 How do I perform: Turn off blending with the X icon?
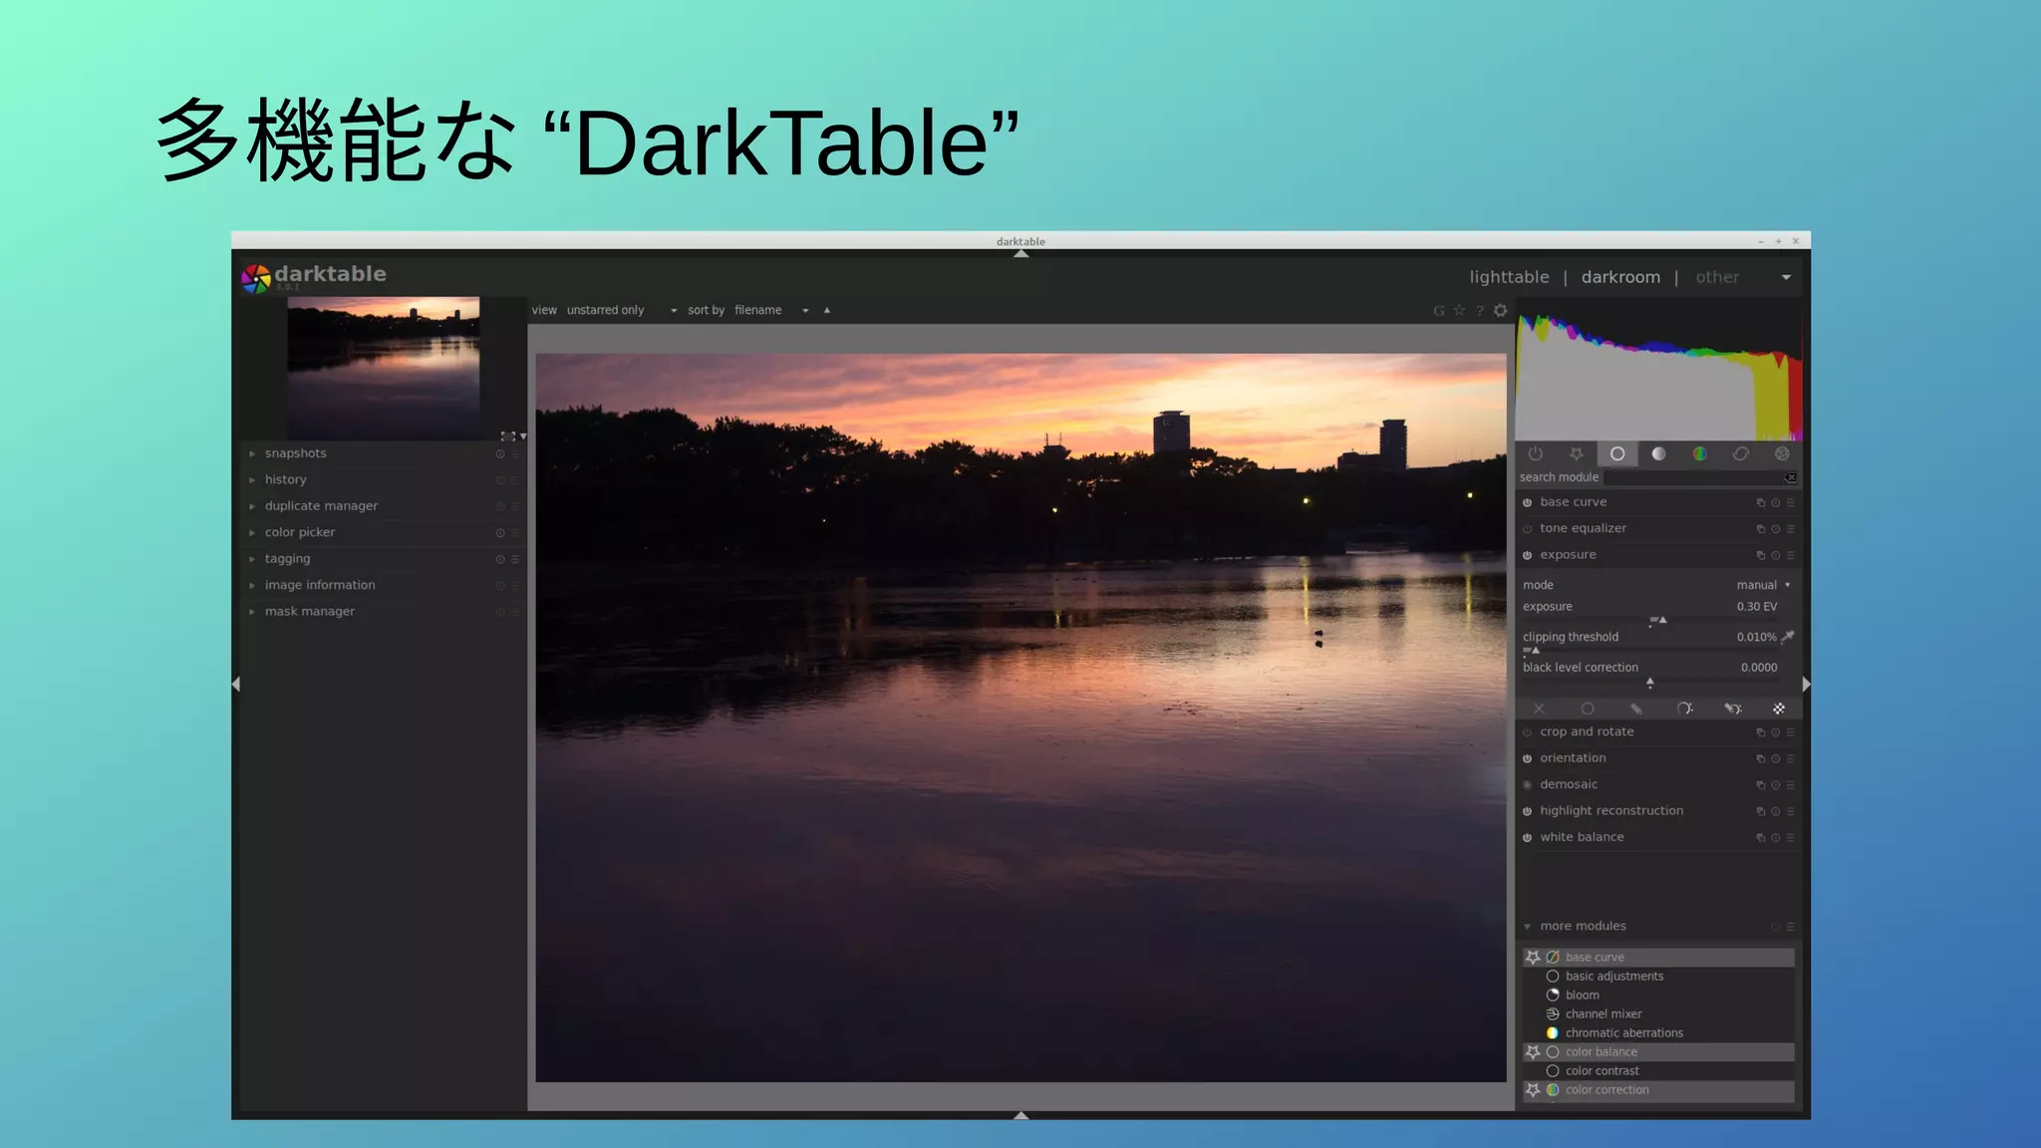(x=1539, y=709)
